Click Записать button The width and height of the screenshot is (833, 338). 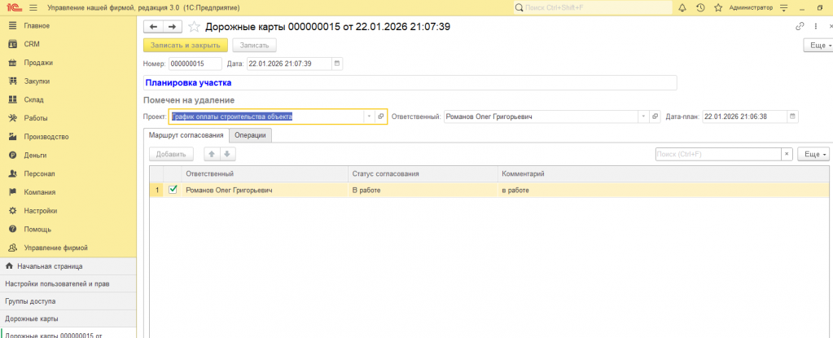point(255,46)
